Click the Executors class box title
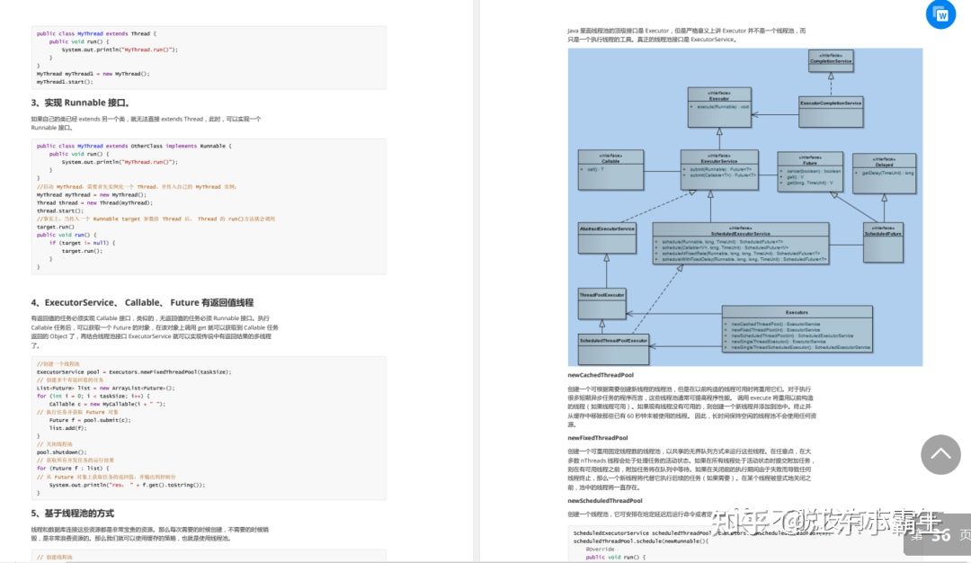This screenshot has width=971, height=563. point(797,312)
